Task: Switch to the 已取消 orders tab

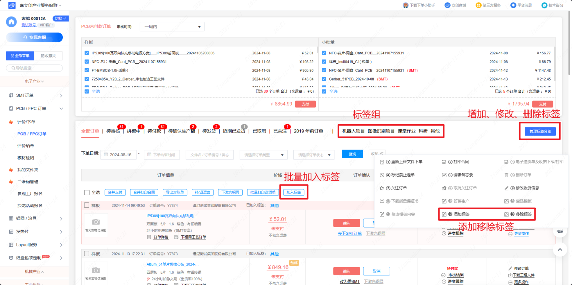Action: coord(259,131)
